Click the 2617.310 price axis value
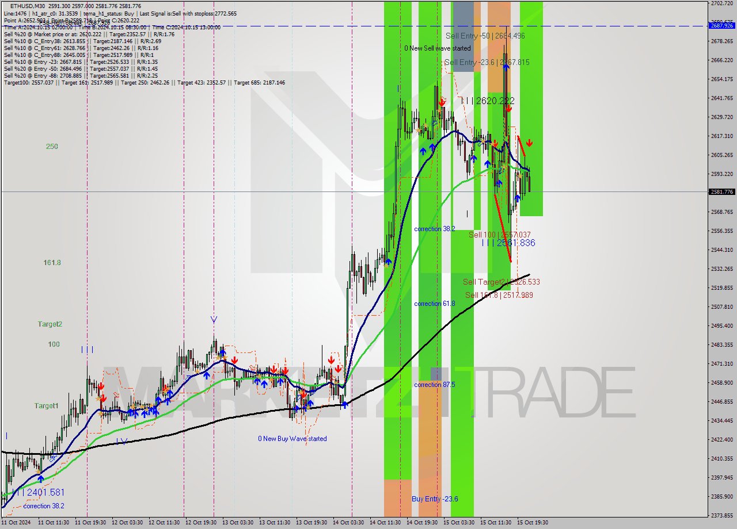 pos(721,136)
